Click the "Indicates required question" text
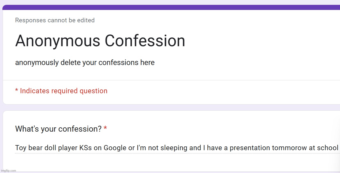The width and height of the screenshot is (340, 173). 63,91
